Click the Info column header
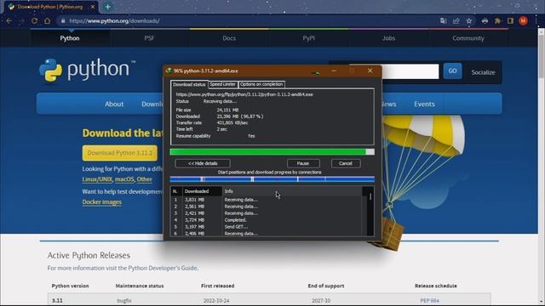This screenshot has width=545, height=306. point(292,191)
